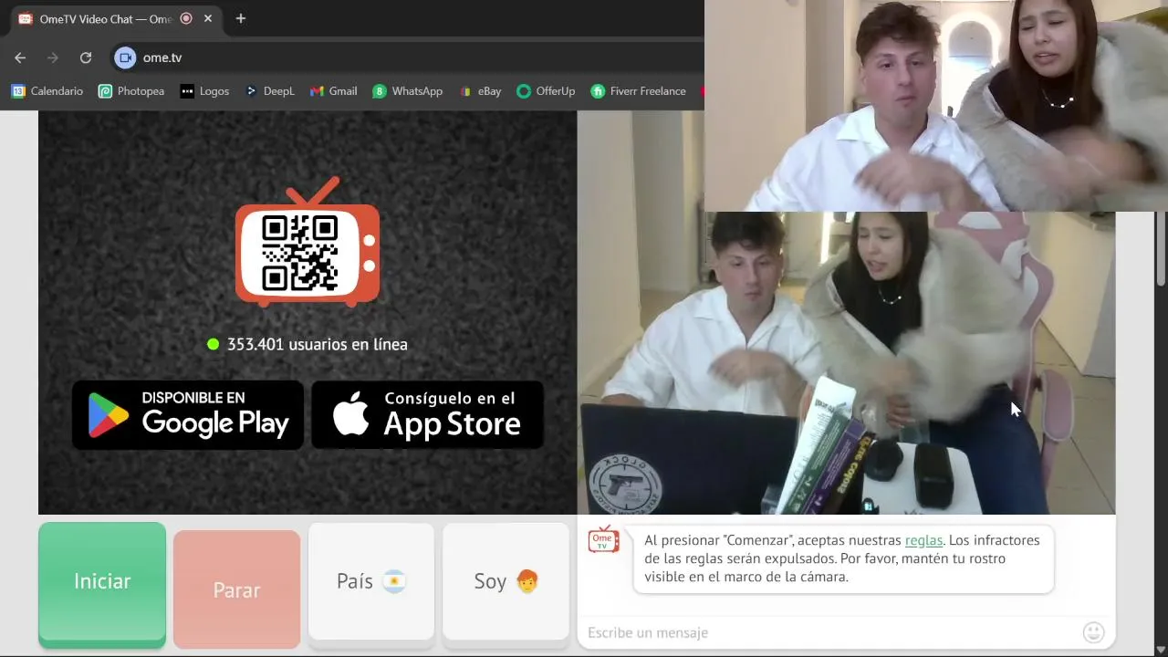1168x657 pixels.
Task: Open the DeepL bookmark
Action: pos(269,91)
